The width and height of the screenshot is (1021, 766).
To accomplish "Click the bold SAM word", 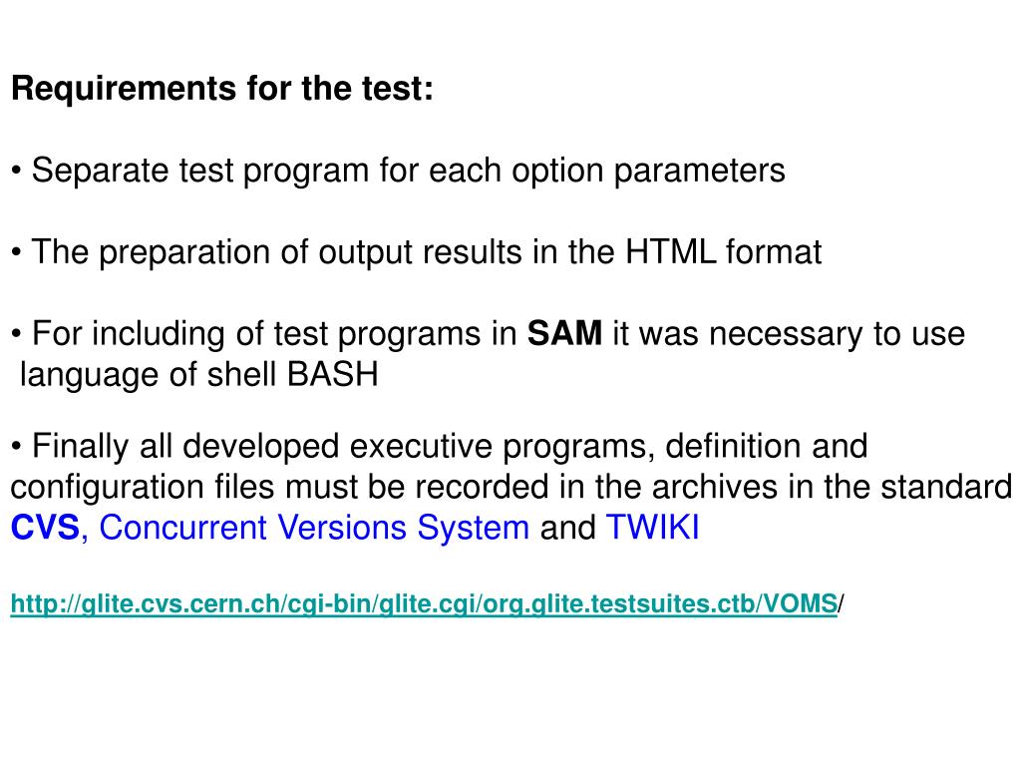I will click(564, 333).
